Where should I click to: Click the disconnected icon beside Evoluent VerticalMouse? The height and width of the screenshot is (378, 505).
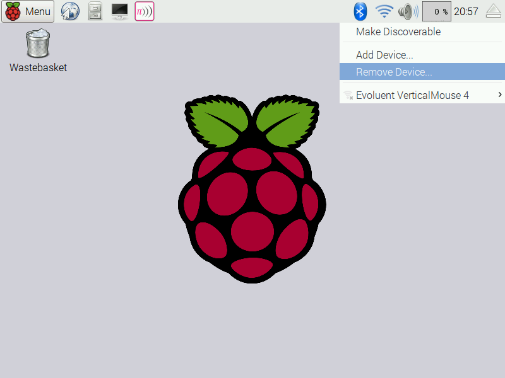point(348,95)
